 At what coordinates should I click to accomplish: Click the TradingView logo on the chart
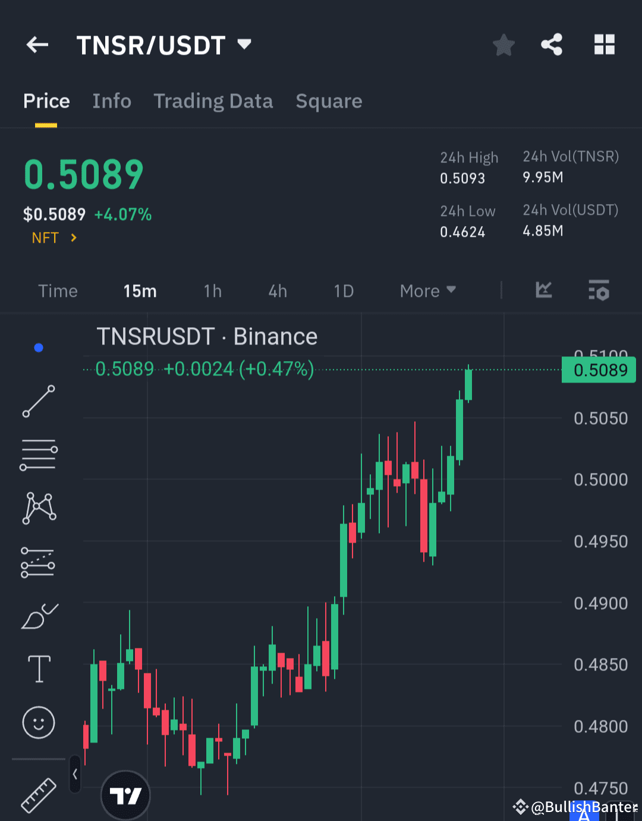tap(125, 795)
